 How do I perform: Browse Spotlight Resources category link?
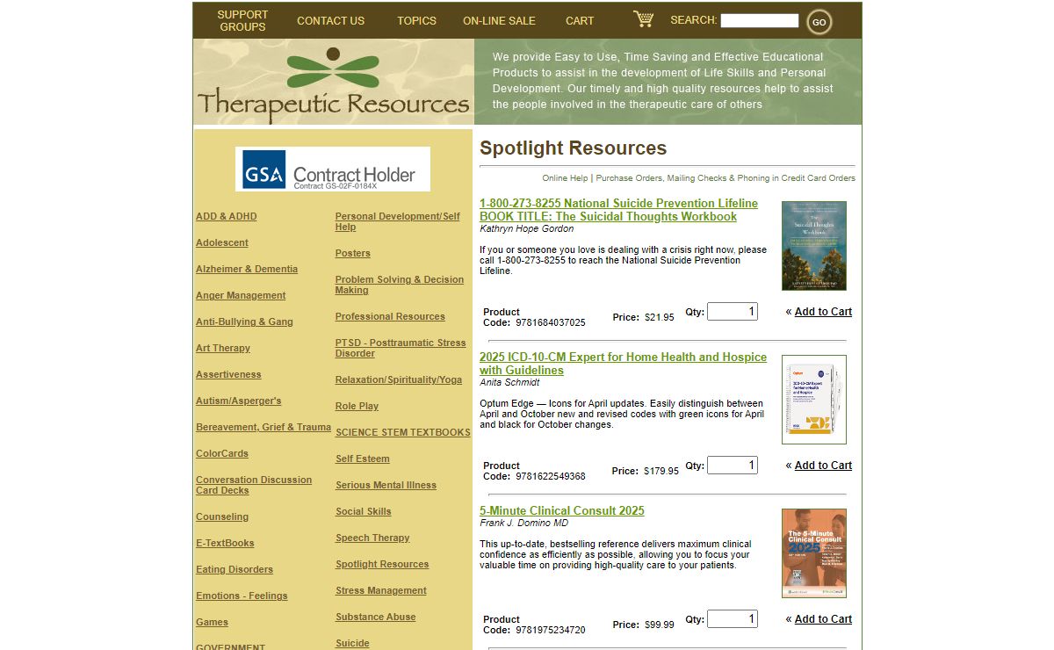pyautogui.click(x=382, y=564)
